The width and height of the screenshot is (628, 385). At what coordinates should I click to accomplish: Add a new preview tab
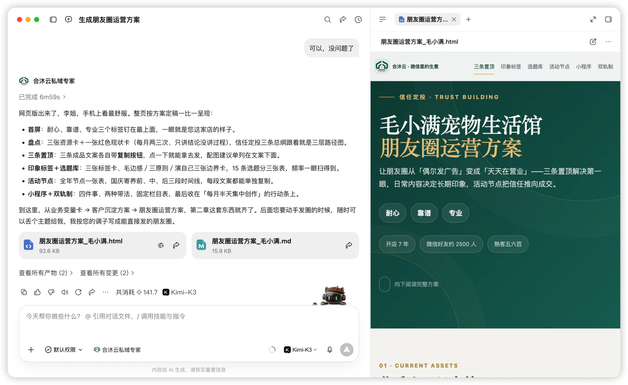[x=468, y=19]
